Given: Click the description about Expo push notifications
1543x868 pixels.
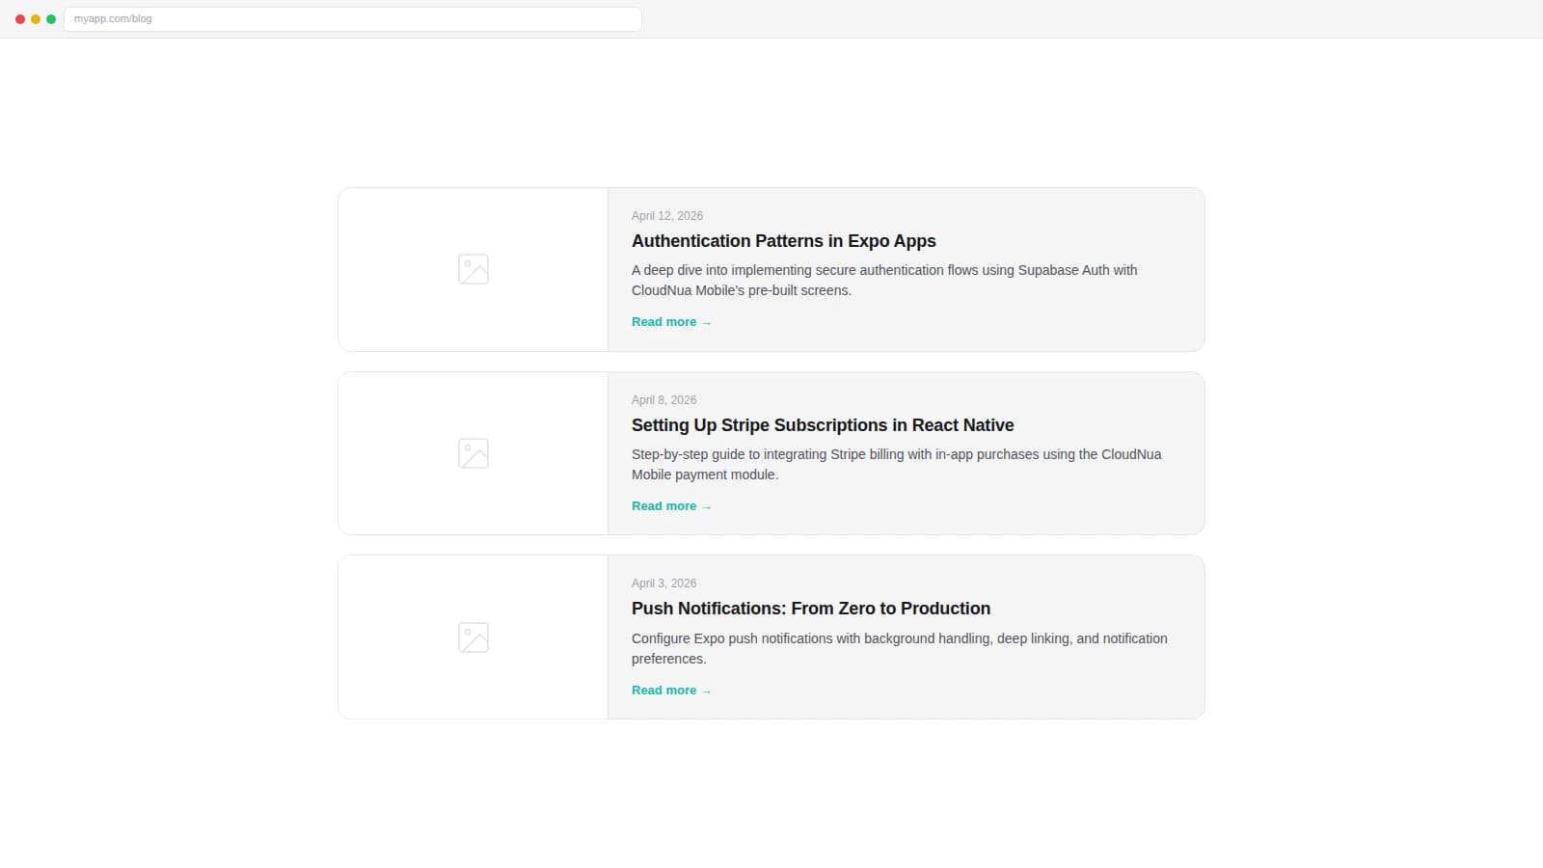Looking at the screenshot, I should 900,648.
